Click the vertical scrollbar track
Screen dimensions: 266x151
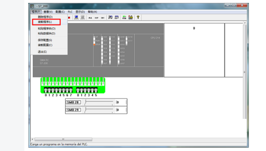coord(245,71)
